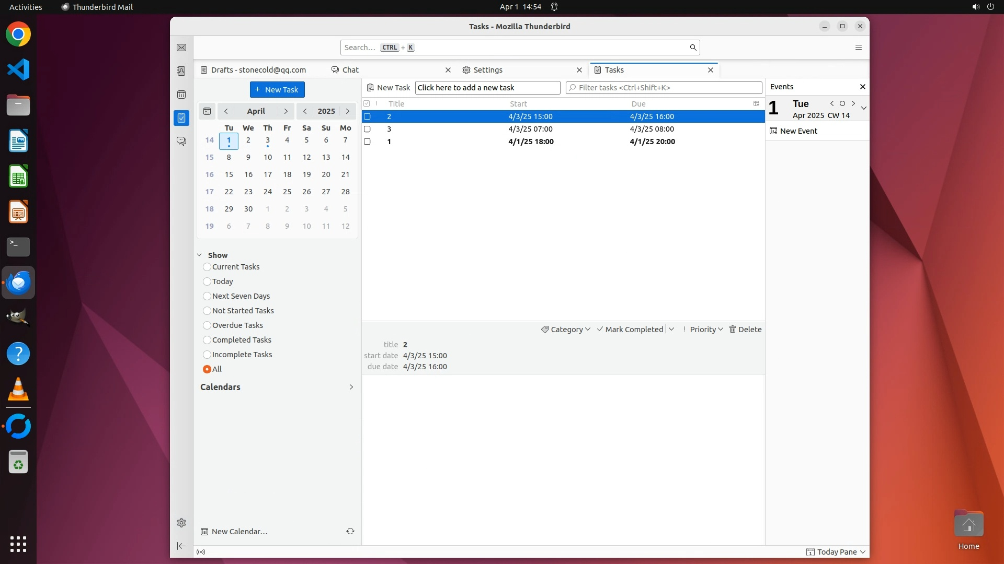Screen dimensions: 1004x564
Task: Click the Filter tasks search field
Action: pyautogui.click(x=664, y=88)
